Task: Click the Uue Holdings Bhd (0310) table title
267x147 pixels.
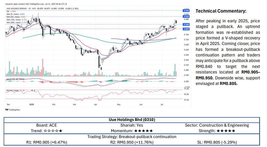Action: coord(132,120)
